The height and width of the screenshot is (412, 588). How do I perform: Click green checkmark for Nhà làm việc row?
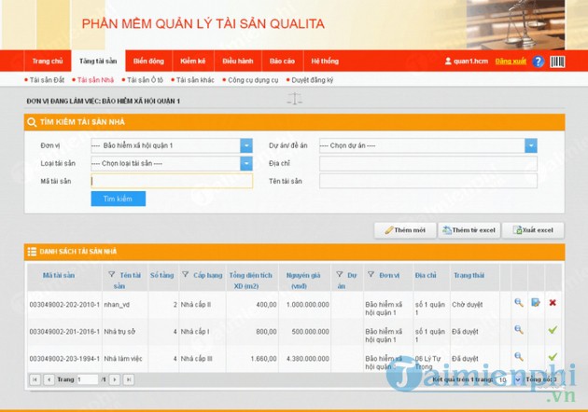pos(553,357)
